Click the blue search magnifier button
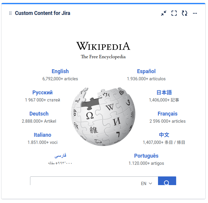The height and width of the screenshot is (203, 208). click(x=167, y=182)
